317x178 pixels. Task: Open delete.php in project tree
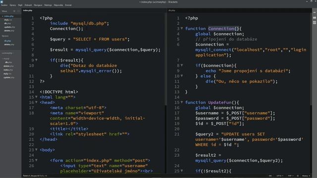click(9, 66)
